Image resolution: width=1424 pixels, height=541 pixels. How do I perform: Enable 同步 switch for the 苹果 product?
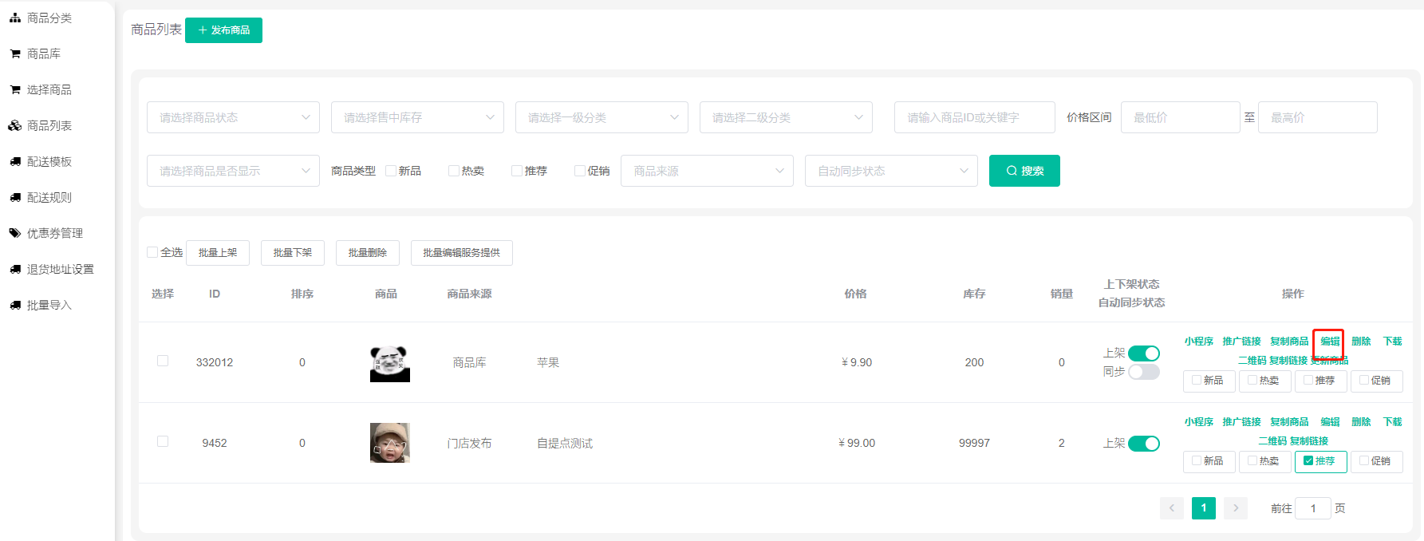click(x=1143, y=372)
